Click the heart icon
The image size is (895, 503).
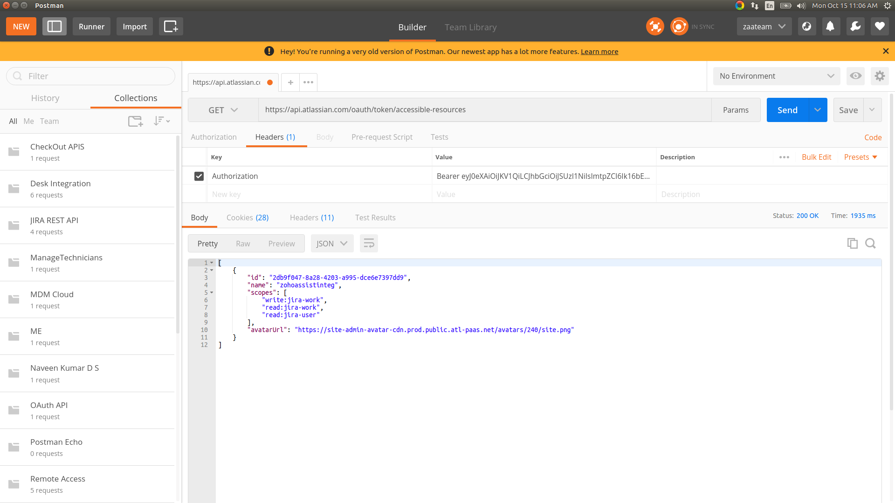880,27
